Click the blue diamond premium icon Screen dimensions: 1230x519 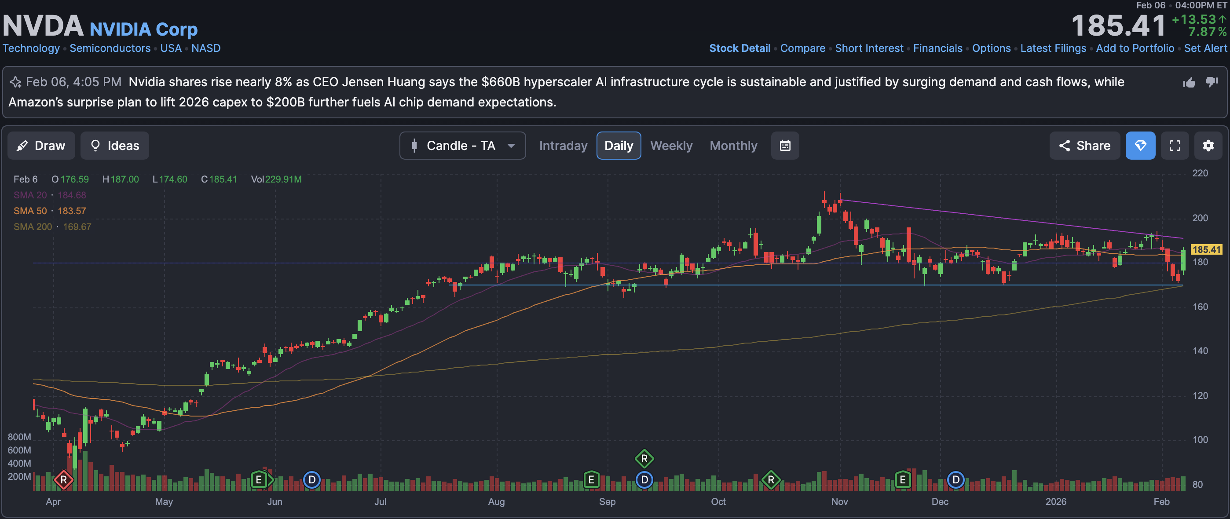[x=1140, y=146]
